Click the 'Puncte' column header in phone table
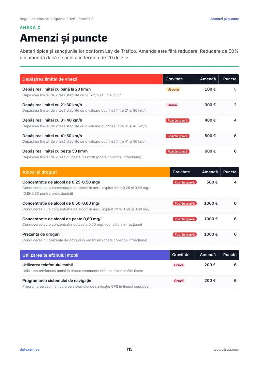Screen dimensions: 259x366 tap(230, 255)
